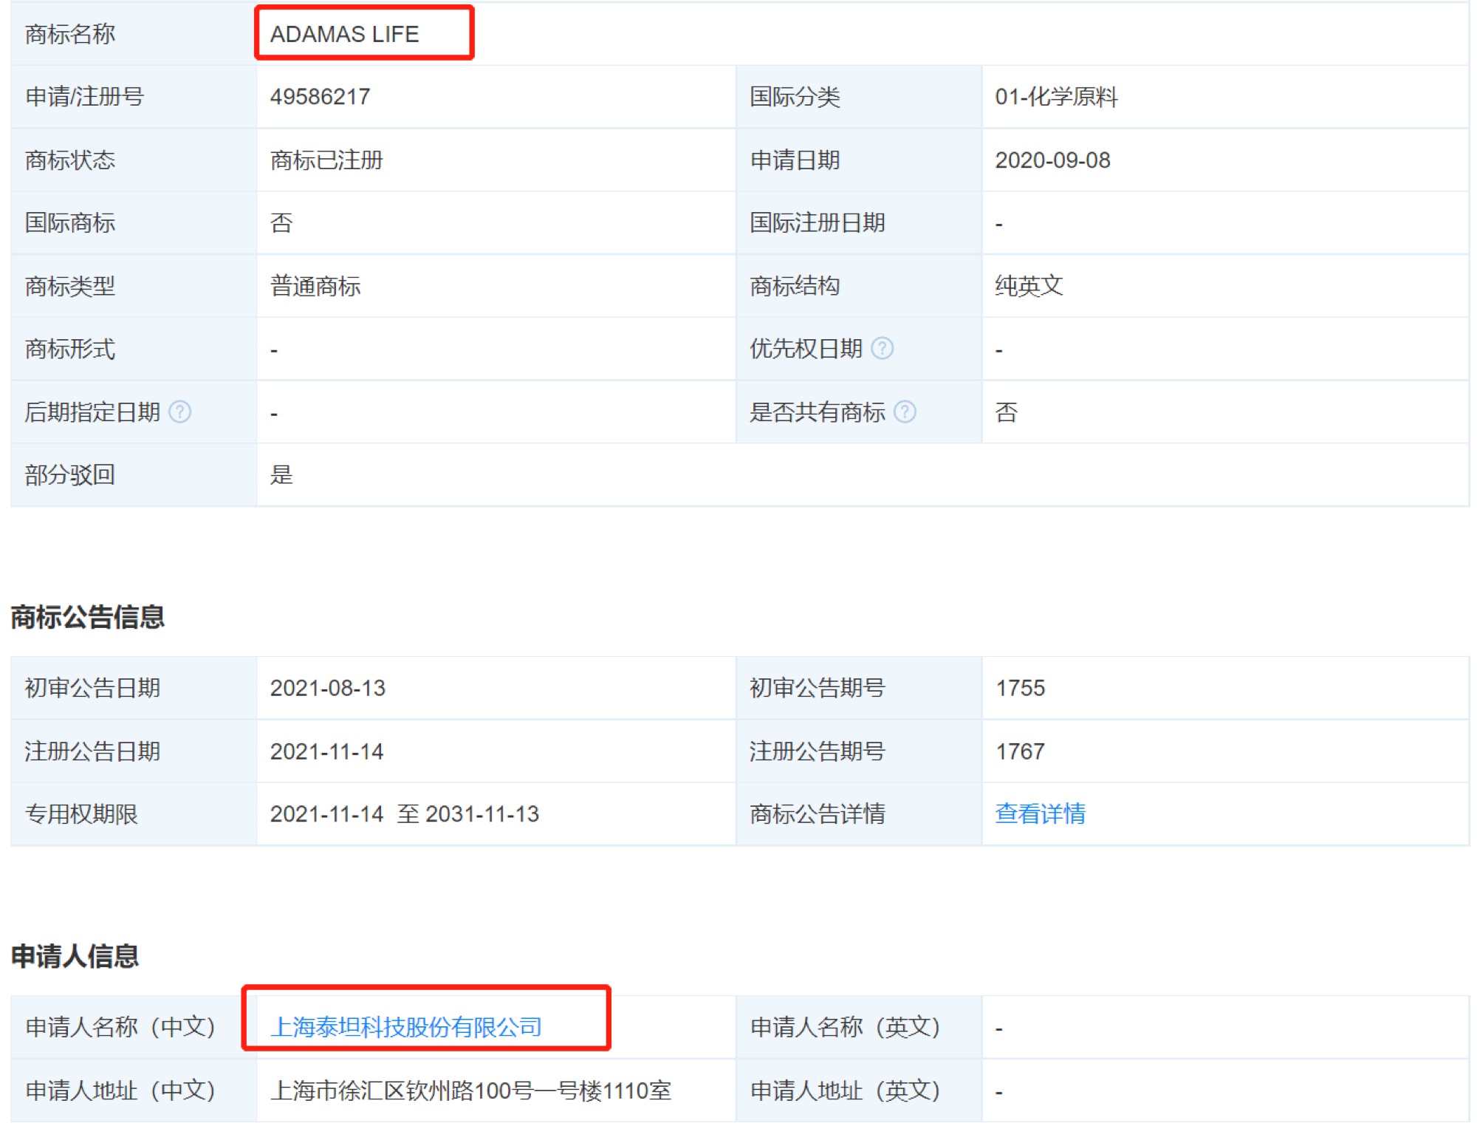Click the 国际商标 field label

pos(70,222)
